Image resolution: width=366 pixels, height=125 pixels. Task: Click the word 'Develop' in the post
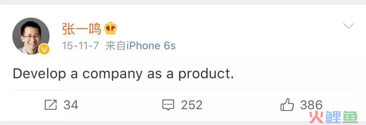(39, 74)
